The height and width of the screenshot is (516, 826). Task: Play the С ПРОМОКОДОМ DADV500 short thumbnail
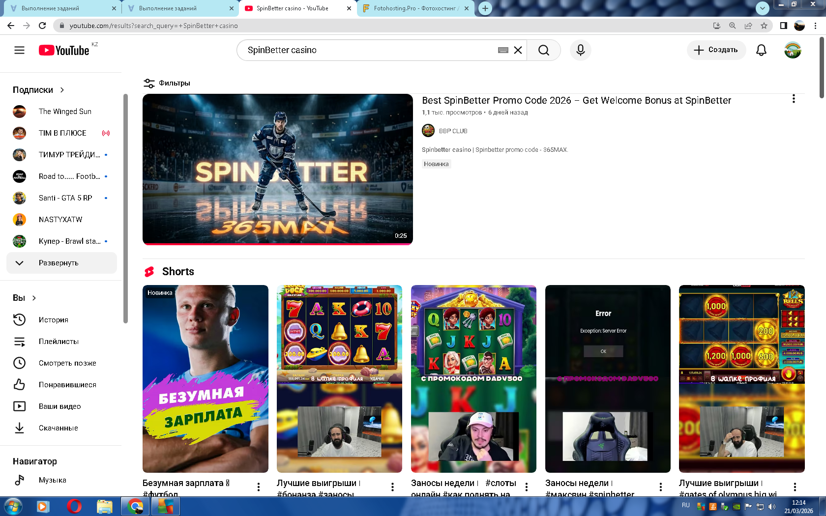point(473,379)
